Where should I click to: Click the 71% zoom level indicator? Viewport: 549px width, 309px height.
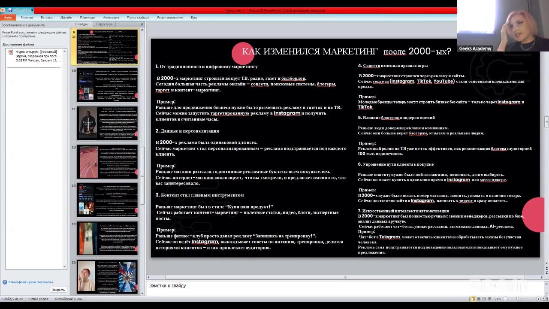[498, 299]
